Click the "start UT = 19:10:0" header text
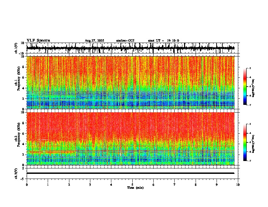The image size is (268, 207). pyautogui.click(x=163, y=41)
